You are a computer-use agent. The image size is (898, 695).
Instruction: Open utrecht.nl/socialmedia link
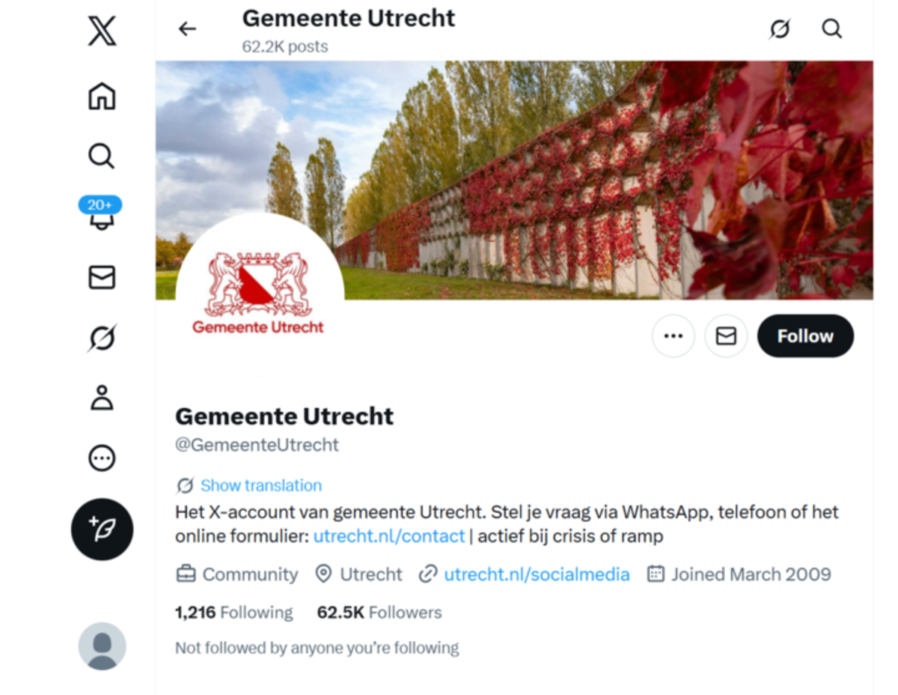click(x=537, y=574)
